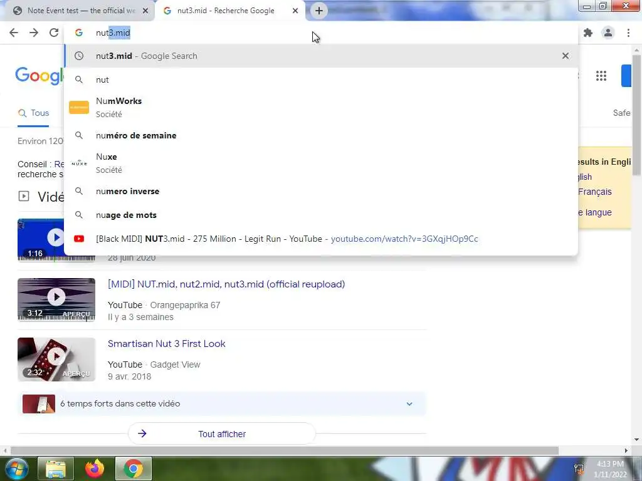Viewport: 642px width, 481px height.
Task: Open NUT.mid nut2.mid nut3.mid reupload link
Action: click(x=226, y=284)
